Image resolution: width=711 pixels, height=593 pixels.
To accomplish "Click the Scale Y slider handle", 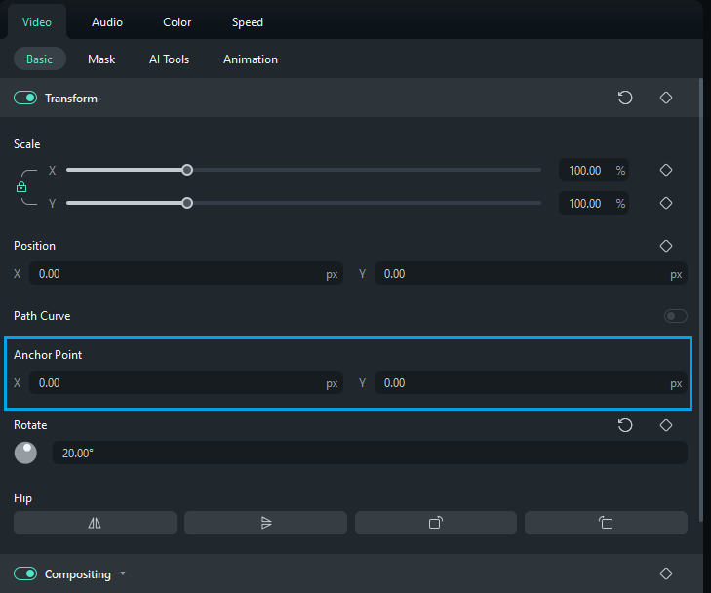I will (187, 203).
